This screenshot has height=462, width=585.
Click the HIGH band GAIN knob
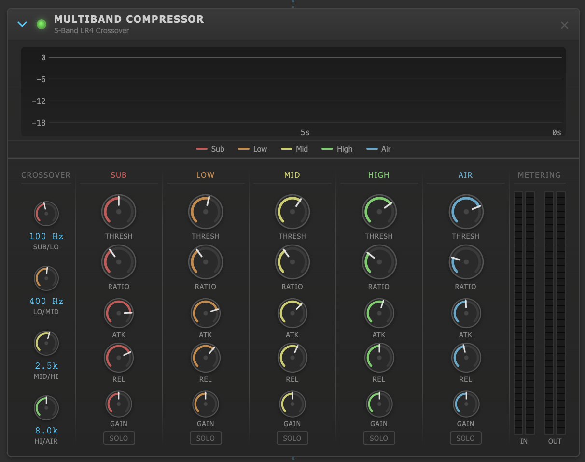tap(379, 404)
